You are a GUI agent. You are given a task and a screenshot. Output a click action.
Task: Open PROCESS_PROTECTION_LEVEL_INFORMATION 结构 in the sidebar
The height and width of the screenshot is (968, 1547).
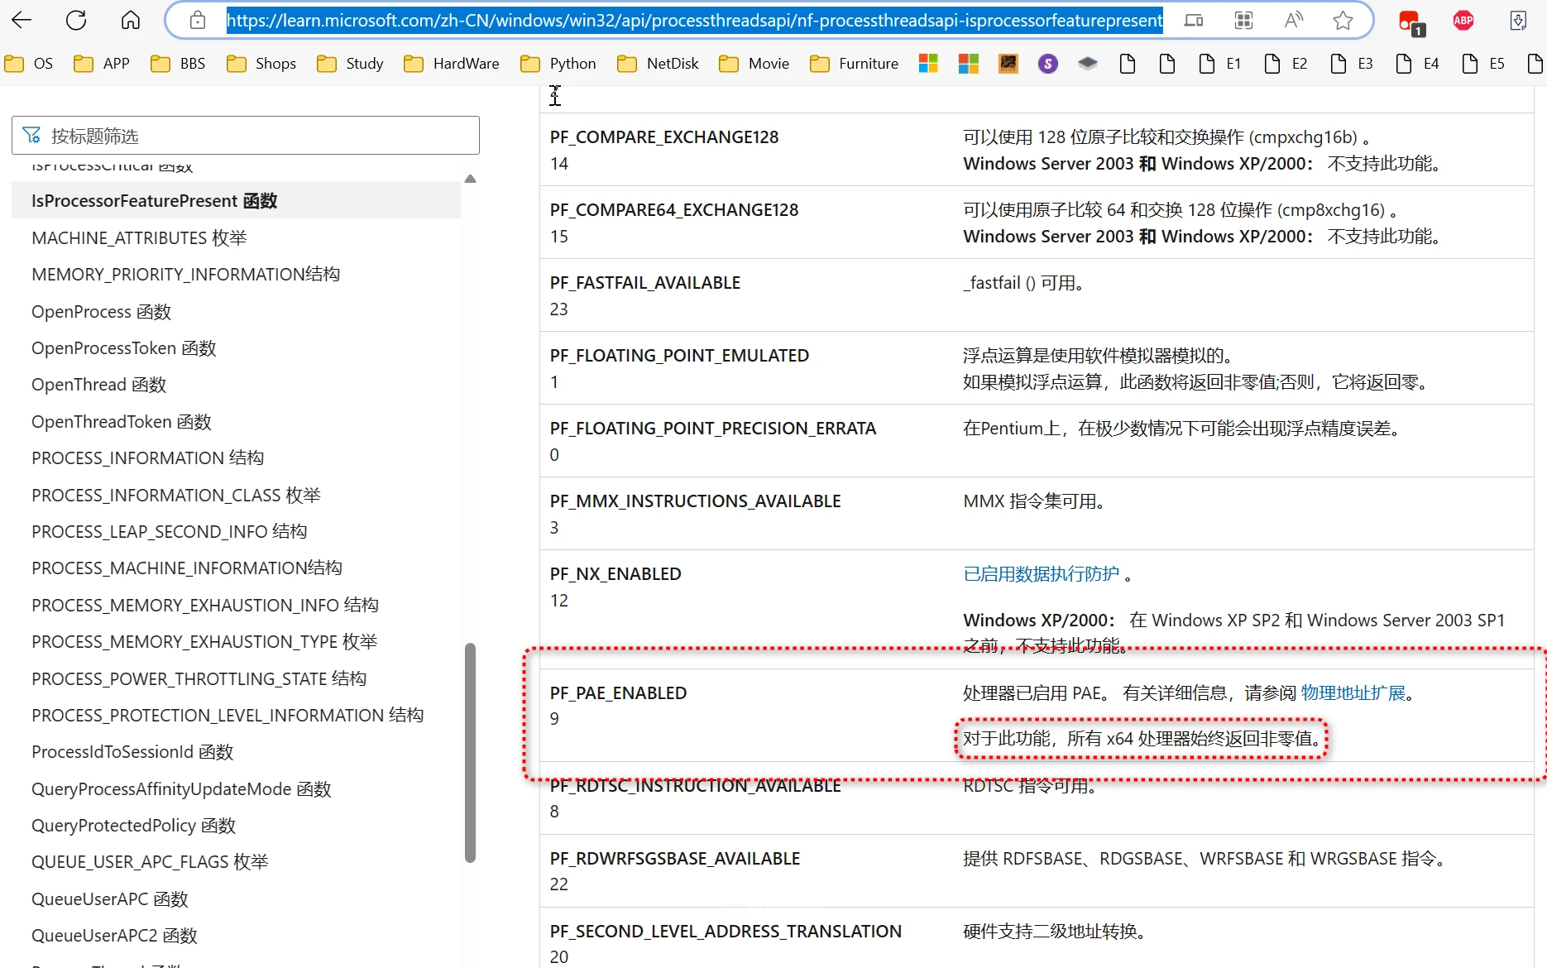[x=227, y=715]
